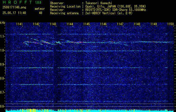
Task: Click time marker 1148
Action: (137, 24)
